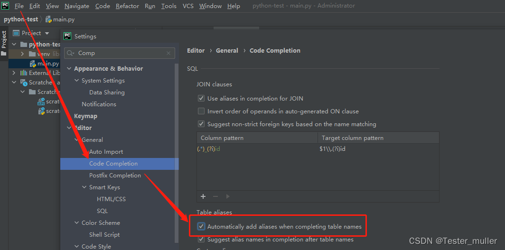Toggle Automatically add aliases when completing table names

coord(201,226)
